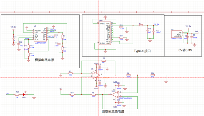Select resistor R6 330K
Image resolution: width=204 pixels, height=116 pixels.
click(x=128, y=75)
